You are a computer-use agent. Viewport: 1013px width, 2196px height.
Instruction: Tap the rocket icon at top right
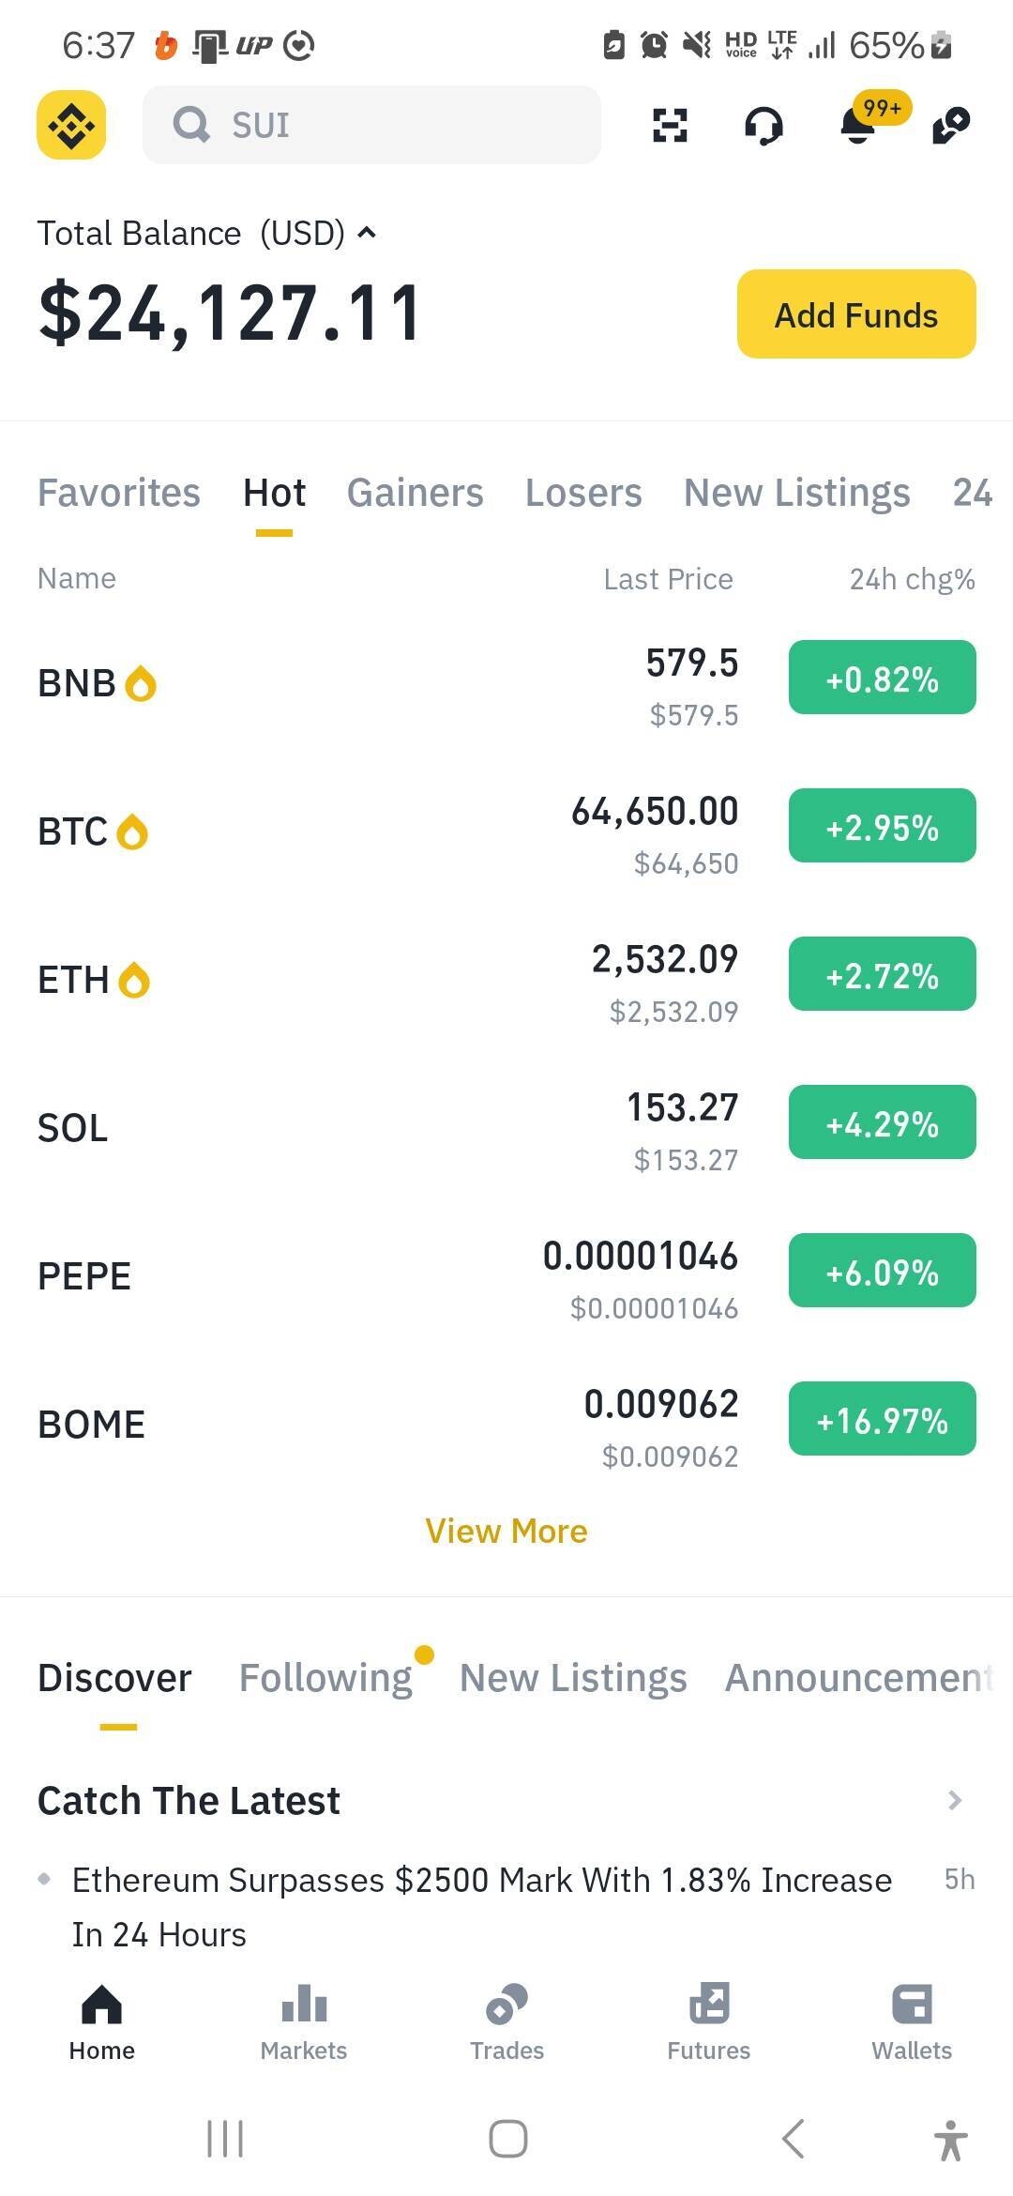tap(951, 125)
